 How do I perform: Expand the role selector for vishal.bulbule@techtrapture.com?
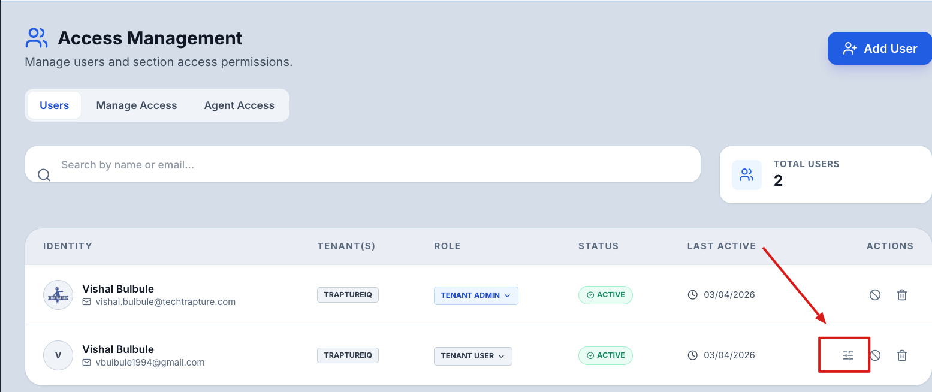point(476,295)
